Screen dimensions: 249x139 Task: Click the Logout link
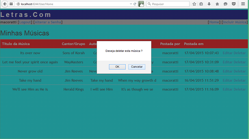(25, 22)
